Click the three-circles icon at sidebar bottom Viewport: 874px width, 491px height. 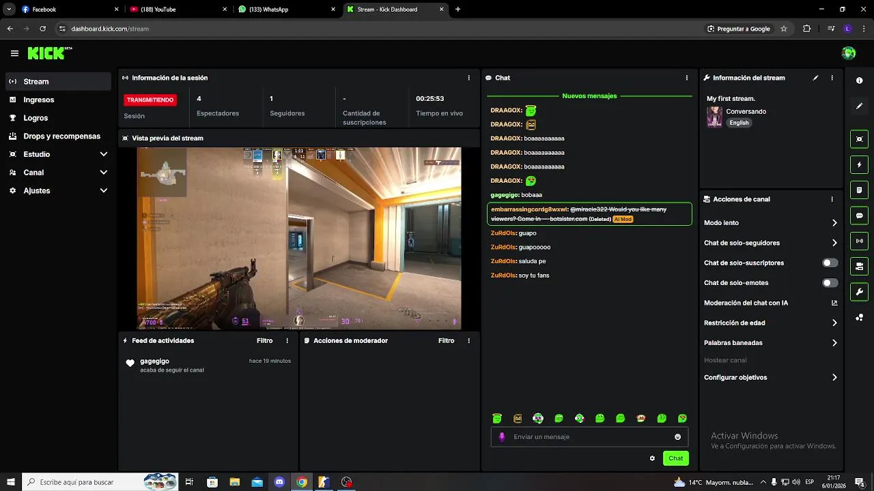point(860,318)
